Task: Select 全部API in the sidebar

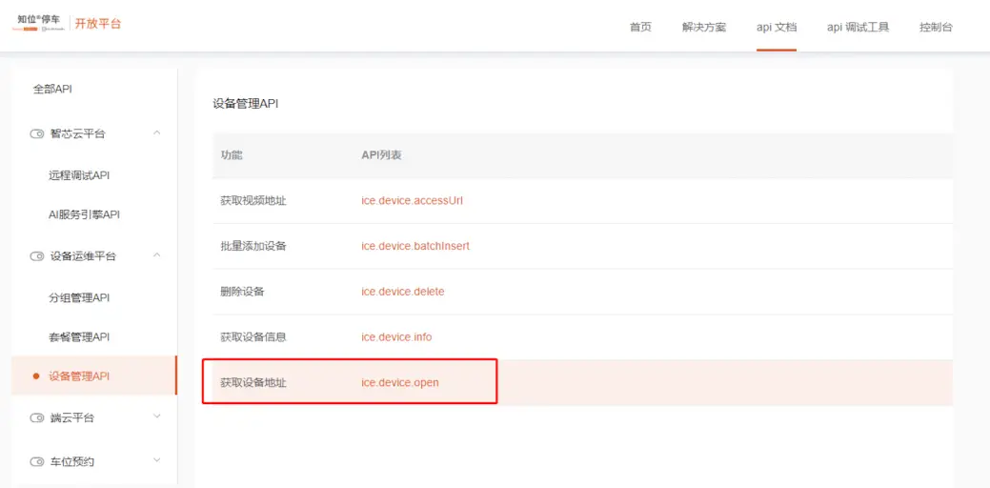Action: [x=52, y=89]
